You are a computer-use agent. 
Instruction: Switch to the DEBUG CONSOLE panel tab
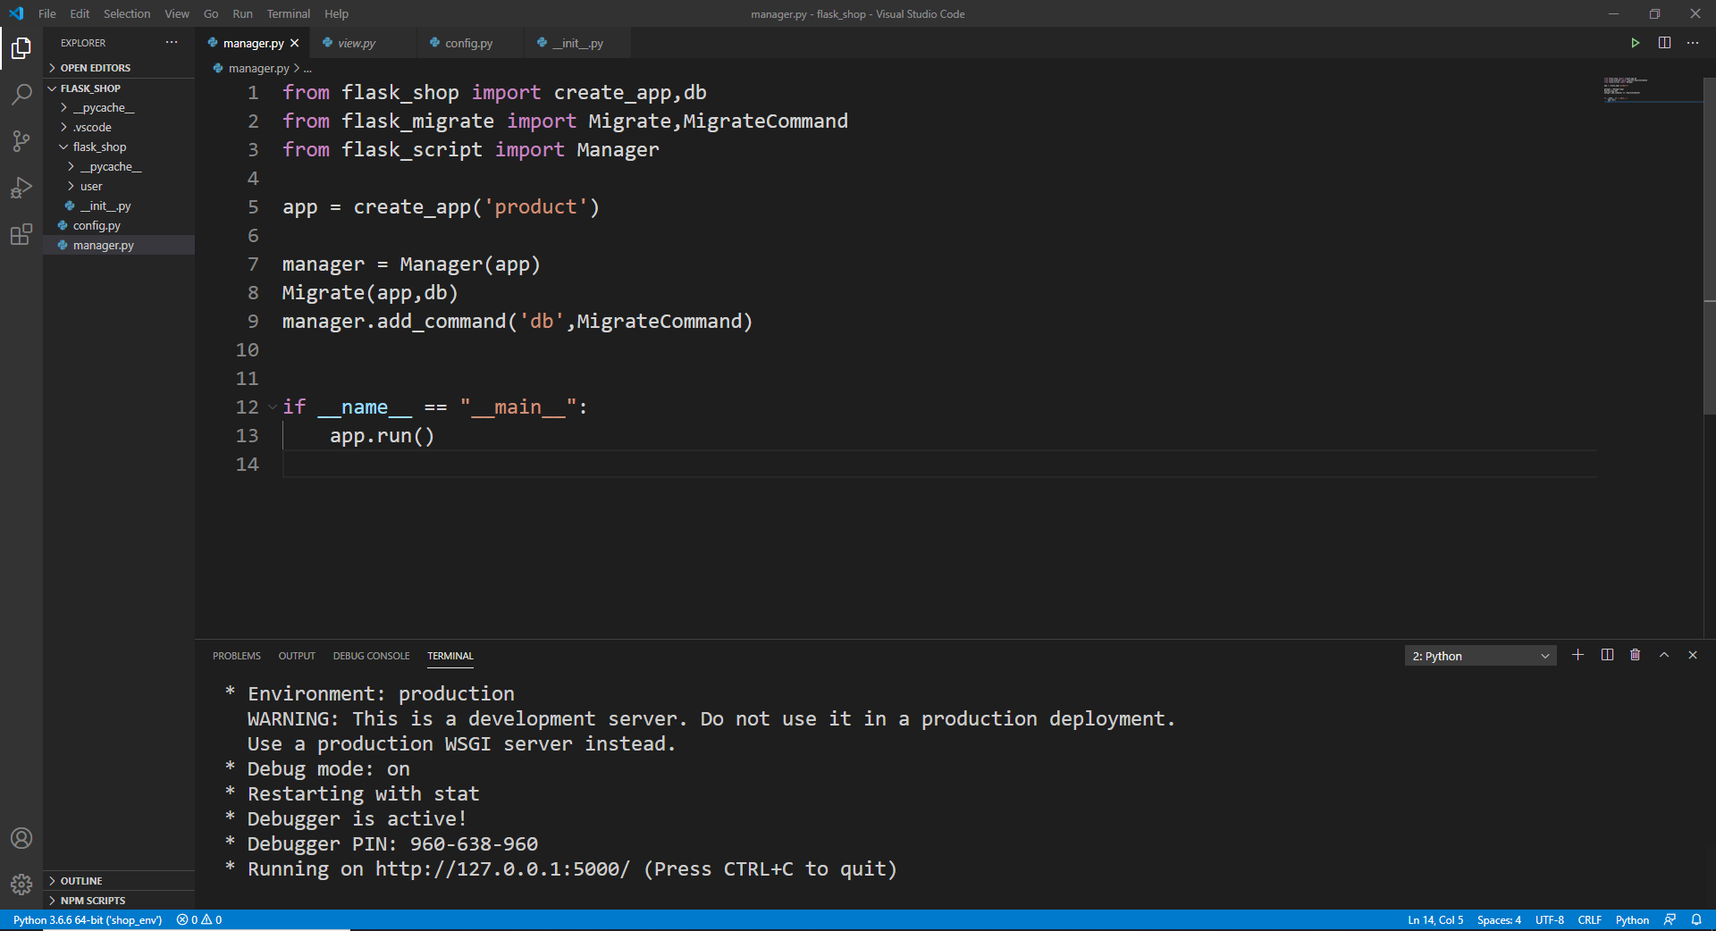pyautogui.click(x=371, y=656)
